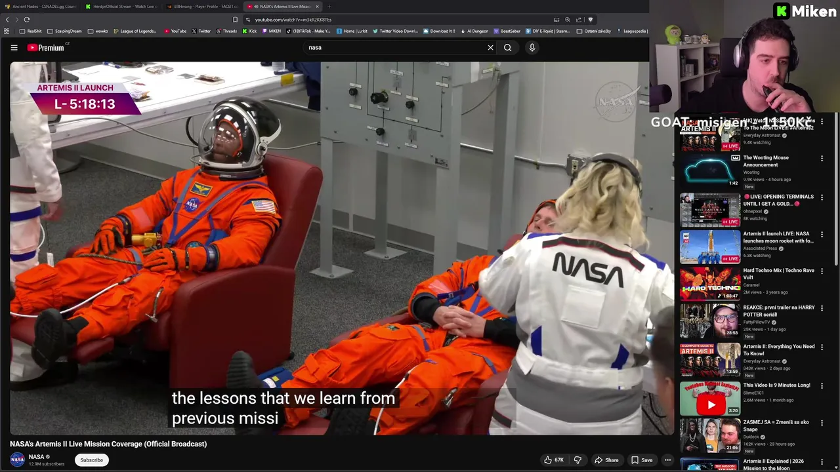The height and width of the screenshot is (472, 840).
Task: Reload the page in the browser
Action: pyautogui.click(x=27, y=20)
